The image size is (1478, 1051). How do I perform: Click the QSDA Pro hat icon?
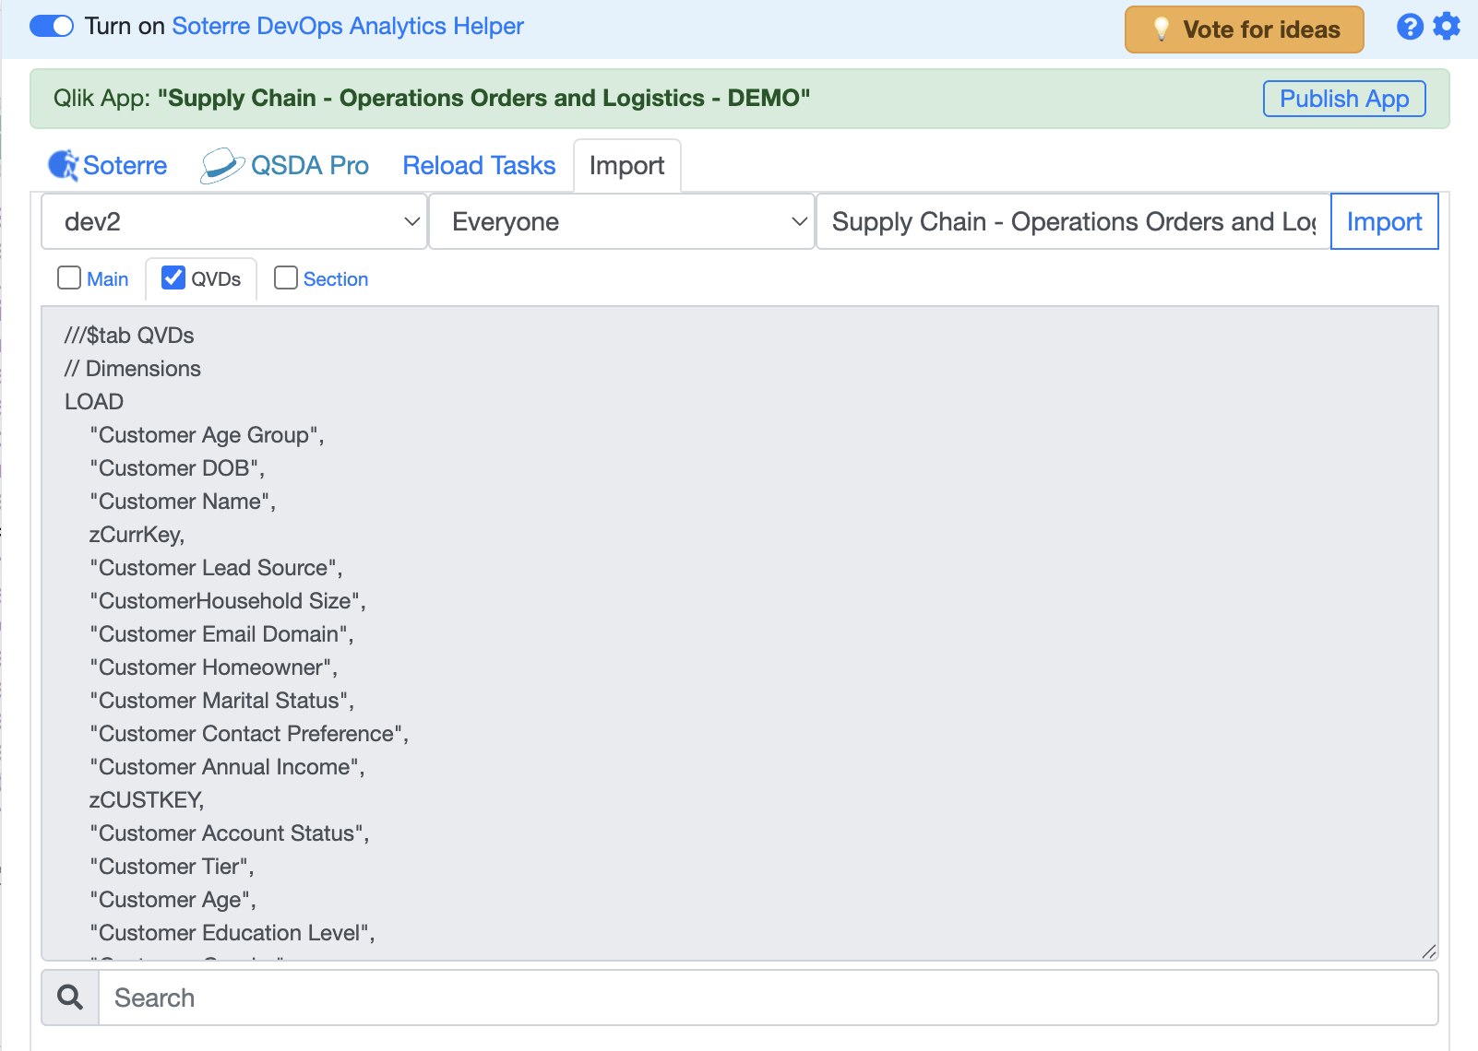click(x=222, y=166)
